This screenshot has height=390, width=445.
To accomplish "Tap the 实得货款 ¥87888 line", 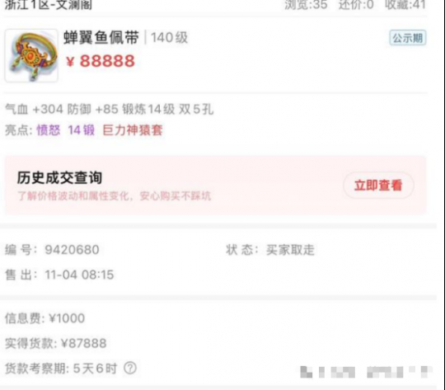I will click(56, 344).
